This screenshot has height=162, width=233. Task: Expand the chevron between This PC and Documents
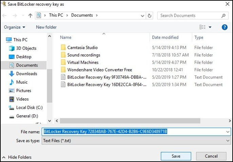click(x=67, y=15)
